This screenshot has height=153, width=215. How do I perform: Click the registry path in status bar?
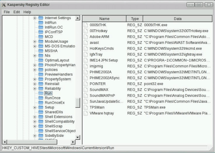click(58, 148)
